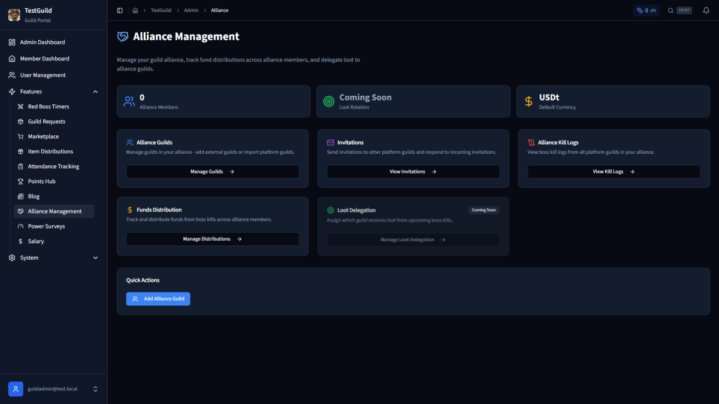Collapse the Features section

[95, 91]
